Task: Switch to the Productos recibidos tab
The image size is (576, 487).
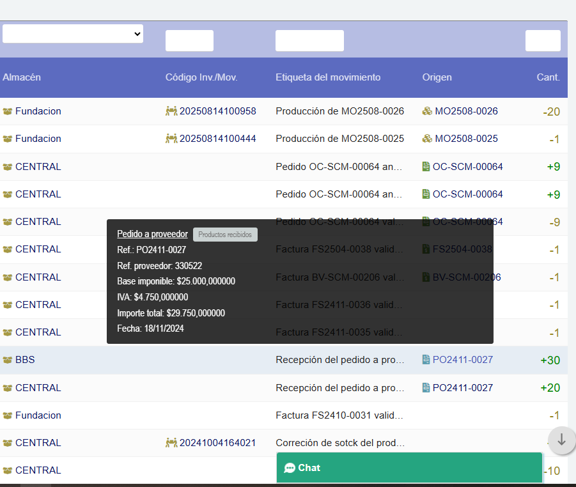Action: click(225, 234)
